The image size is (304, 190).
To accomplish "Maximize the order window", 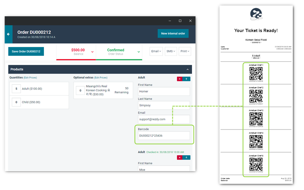I will click(x=180, y=21).
